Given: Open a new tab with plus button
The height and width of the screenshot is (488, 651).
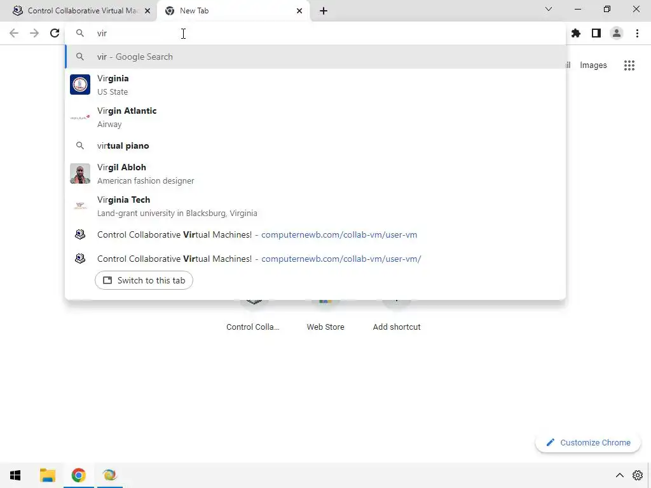Looking at the screenshot, I should (x=324, y=11).
